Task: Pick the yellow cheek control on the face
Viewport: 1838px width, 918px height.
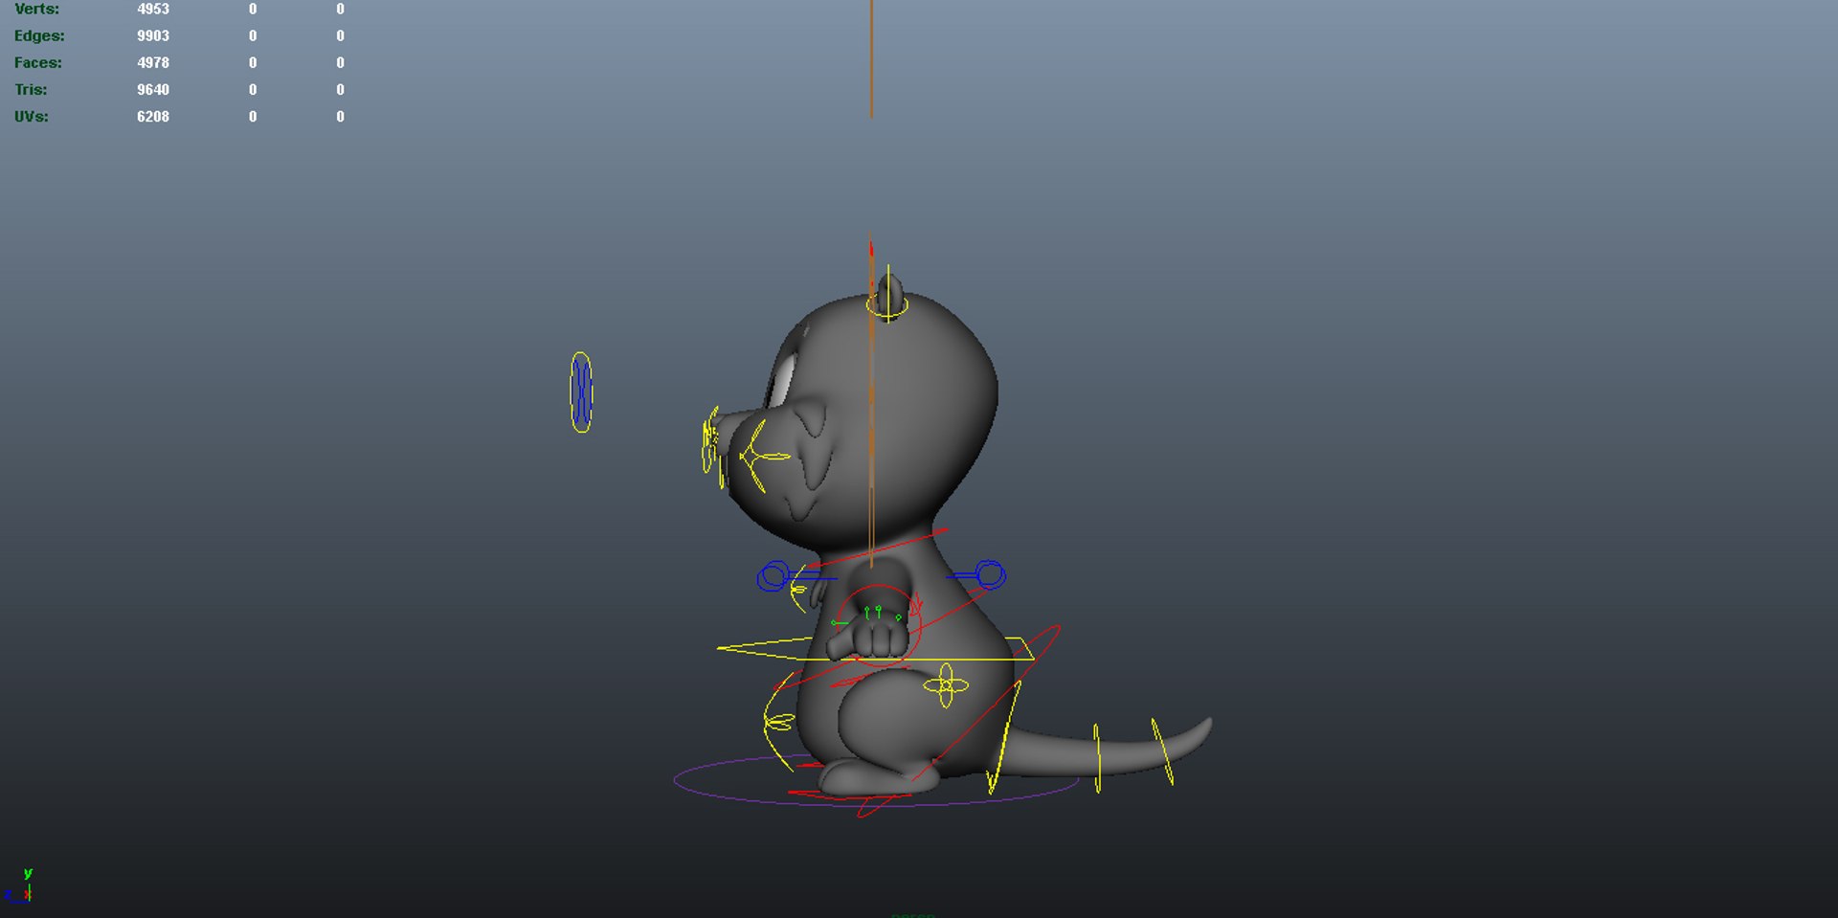Action: pyautogui.click(x=763, y=456)
